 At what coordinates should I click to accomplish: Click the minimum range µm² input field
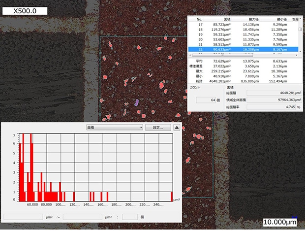tap(23, 216)
